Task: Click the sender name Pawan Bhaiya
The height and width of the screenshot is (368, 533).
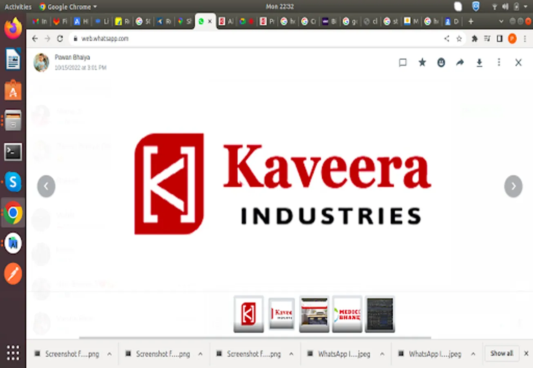Action: pyautogui.click(x=72, y=57)
